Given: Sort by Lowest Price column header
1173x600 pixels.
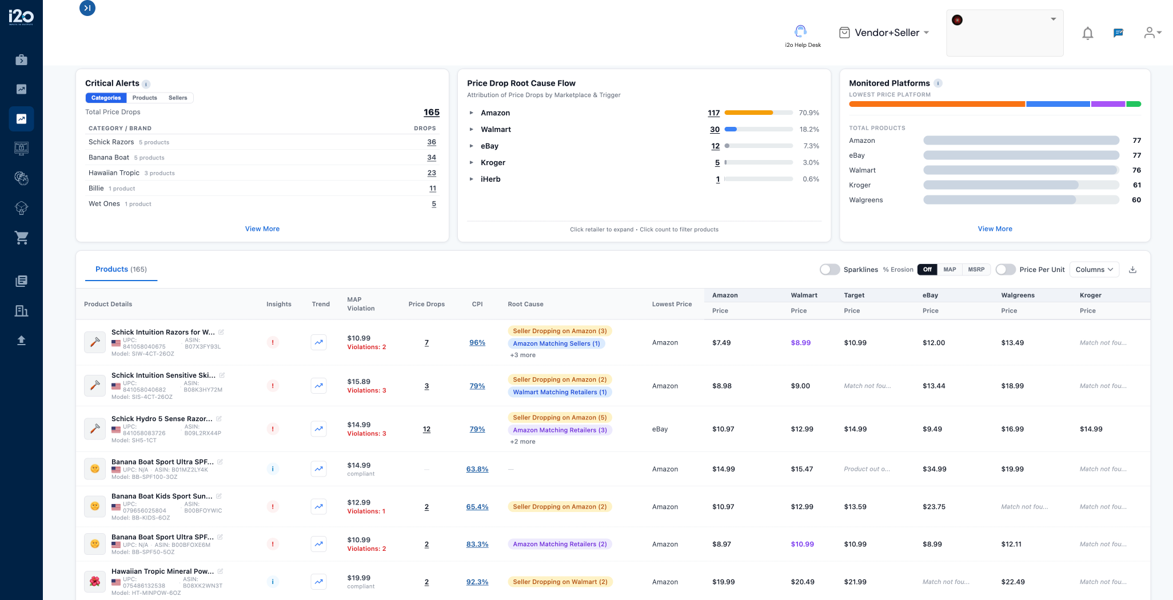Looking at the screenshot, I should tap(672, 304).
